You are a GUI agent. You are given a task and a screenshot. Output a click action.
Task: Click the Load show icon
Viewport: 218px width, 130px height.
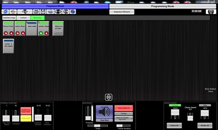(x=36, y=11)
